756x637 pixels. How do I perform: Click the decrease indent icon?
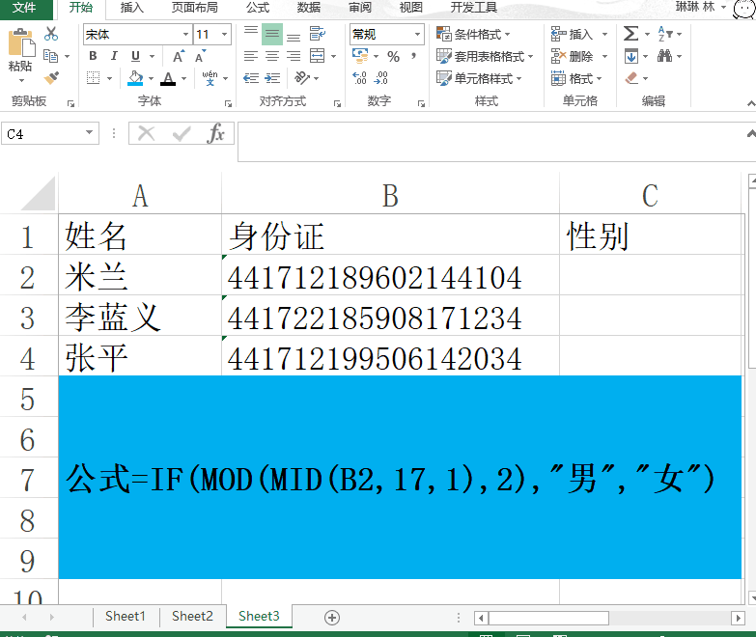tap(251, 78)
